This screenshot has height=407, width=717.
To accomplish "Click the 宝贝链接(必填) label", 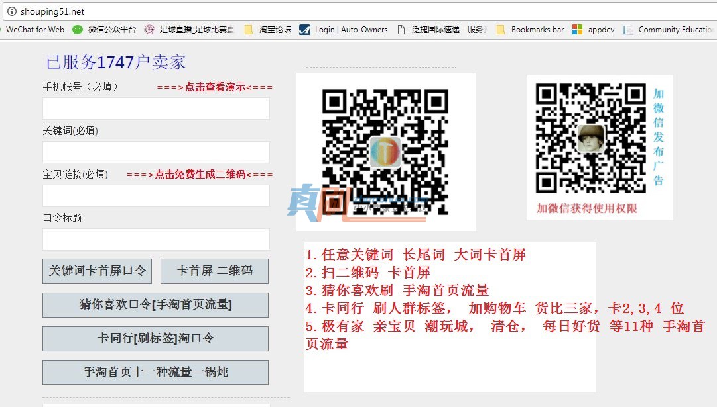I will pyautogui.click(x=76, y=174).
